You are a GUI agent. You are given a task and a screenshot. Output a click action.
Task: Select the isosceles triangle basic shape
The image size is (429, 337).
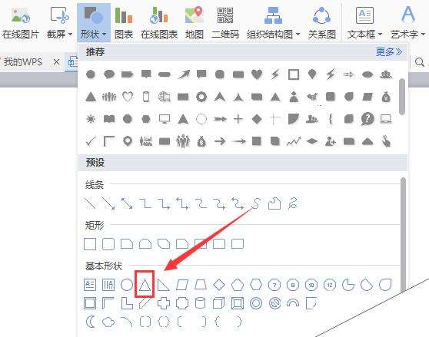[x=145, y=285]
